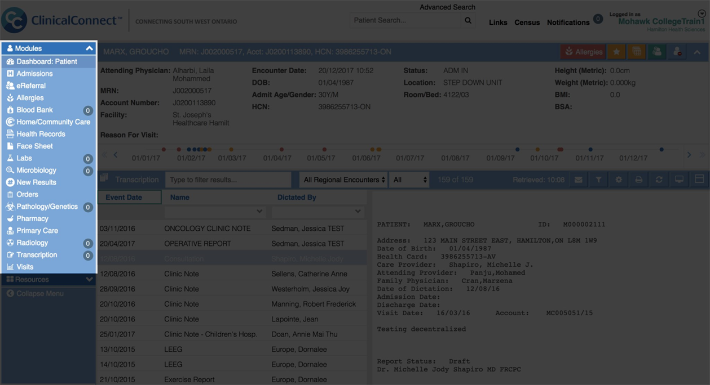Click the Face Sheet icon in sidebar
This screenshot has width=710, height=385.
click(10, 146)
